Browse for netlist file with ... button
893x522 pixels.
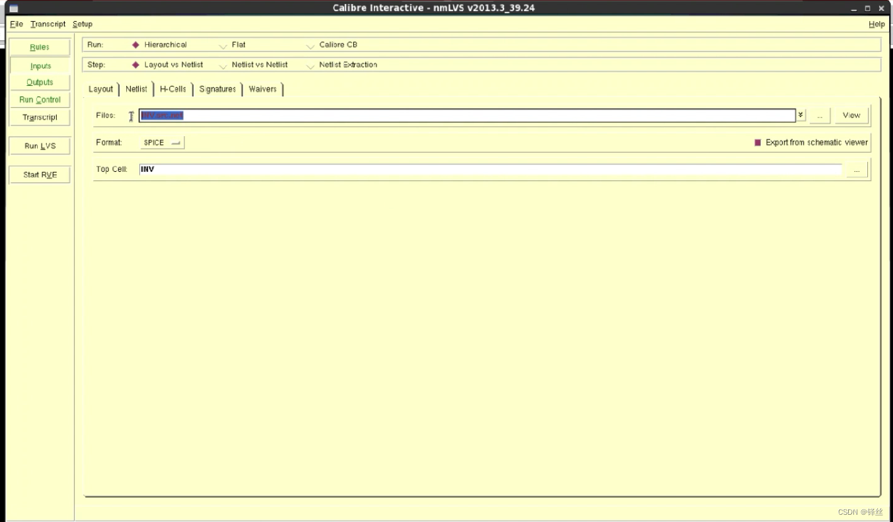pyautogui.click(x=820, y=116)
